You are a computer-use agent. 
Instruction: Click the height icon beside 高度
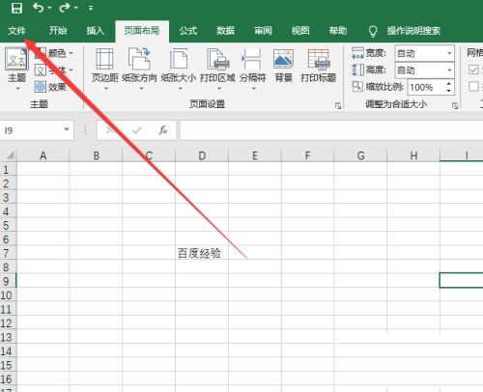click(x=357, y=70)
